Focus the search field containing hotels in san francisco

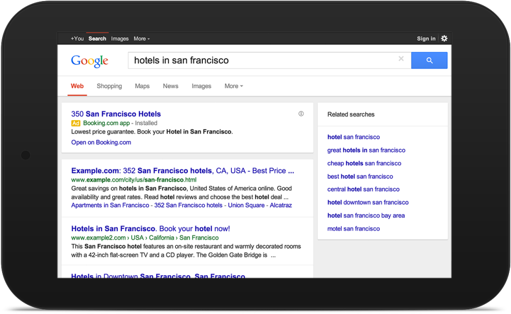coord(259,61)
